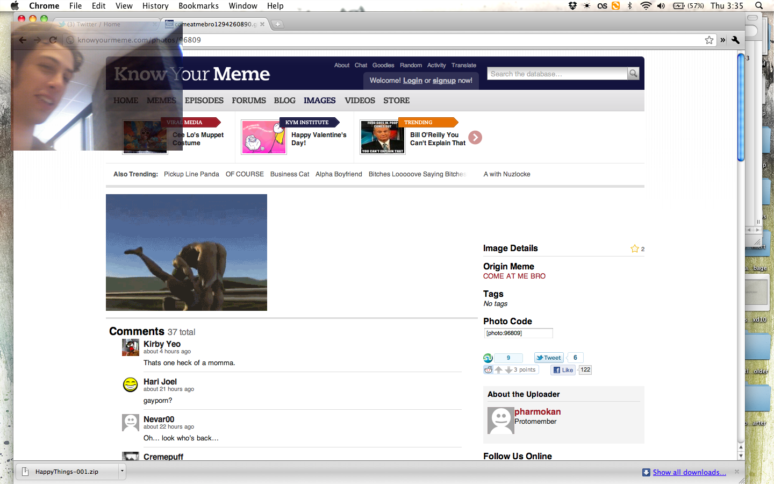Screen dimensions: 774x484
Task: Favorite the image using the yellow star
Action: click(x=635, y=248)
